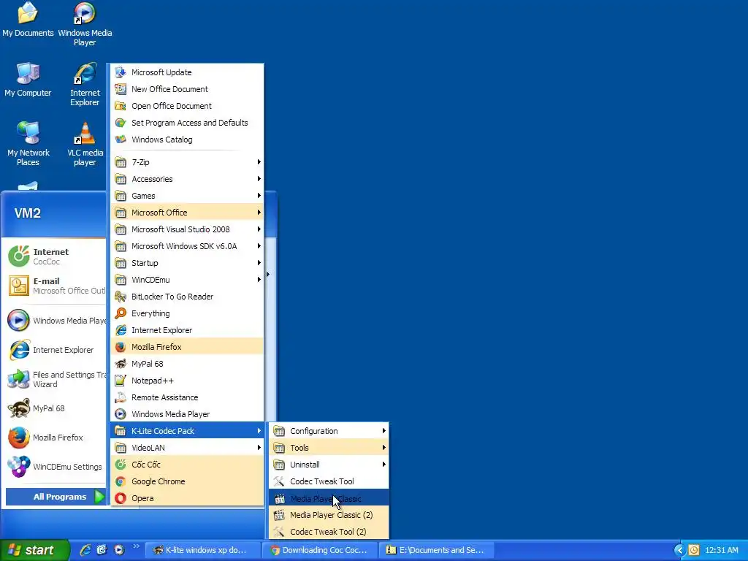The image size is (748, 561).
Task: Click Windows Media Player icon in pinned list
Action: pyautogui.click(x=18, y=321)
